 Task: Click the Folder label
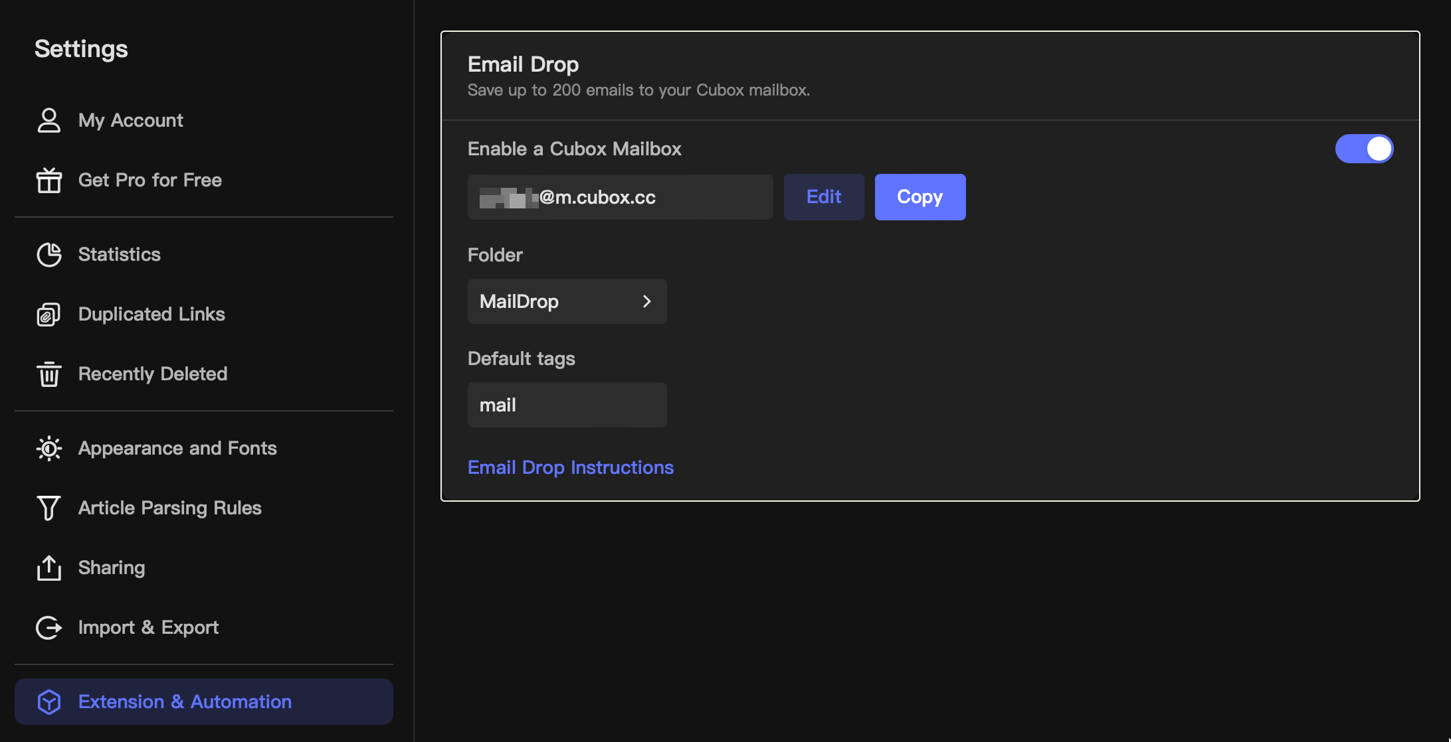pyautogui.click(x=495, y=255)
